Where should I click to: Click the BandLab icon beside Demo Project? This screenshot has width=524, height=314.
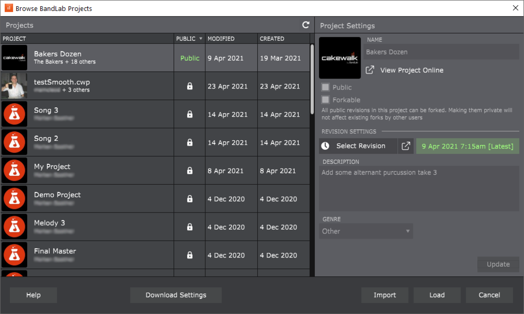click(x=14, y=199)
